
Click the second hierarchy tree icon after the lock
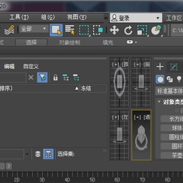(76, 77)
